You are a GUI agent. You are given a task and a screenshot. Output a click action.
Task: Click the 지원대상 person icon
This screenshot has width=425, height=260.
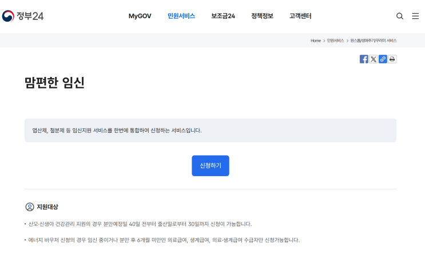[x=30, y=207]
